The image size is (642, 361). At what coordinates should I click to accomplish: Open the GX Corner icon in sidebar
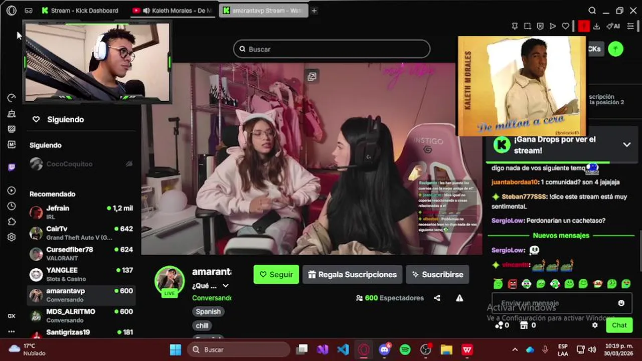[12, 316]
